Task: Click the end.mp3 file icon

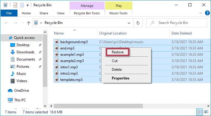Action: (57, 48)
